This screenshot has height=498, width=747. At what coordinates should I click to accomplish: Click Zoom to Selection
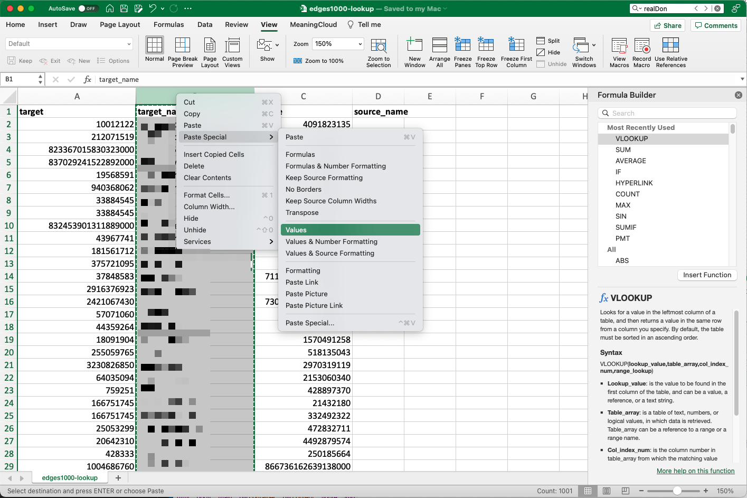tap(379, 50)
